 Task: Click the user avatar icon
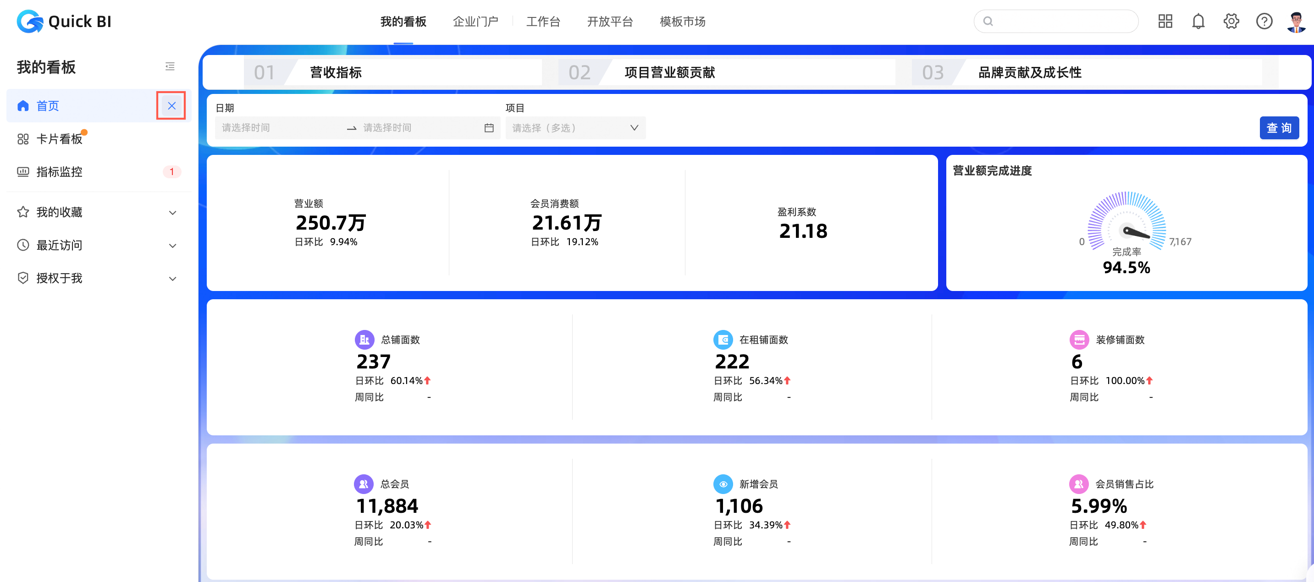click(x=1296, y=22)
